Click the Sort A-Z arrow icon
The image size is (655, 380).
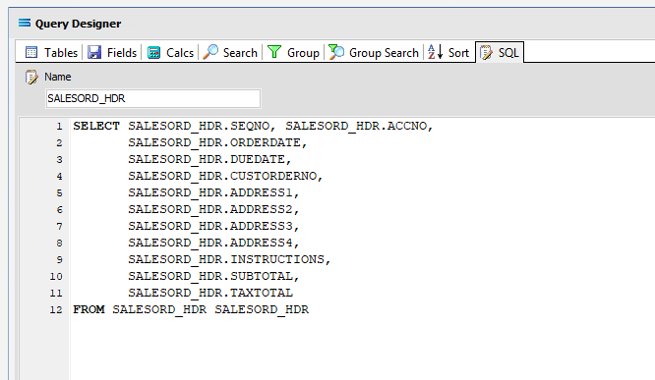click(435, 52)
